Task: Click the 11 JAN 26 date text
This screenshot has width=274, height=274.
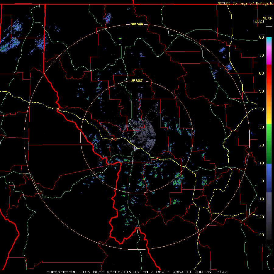Action: click(199, 272)
